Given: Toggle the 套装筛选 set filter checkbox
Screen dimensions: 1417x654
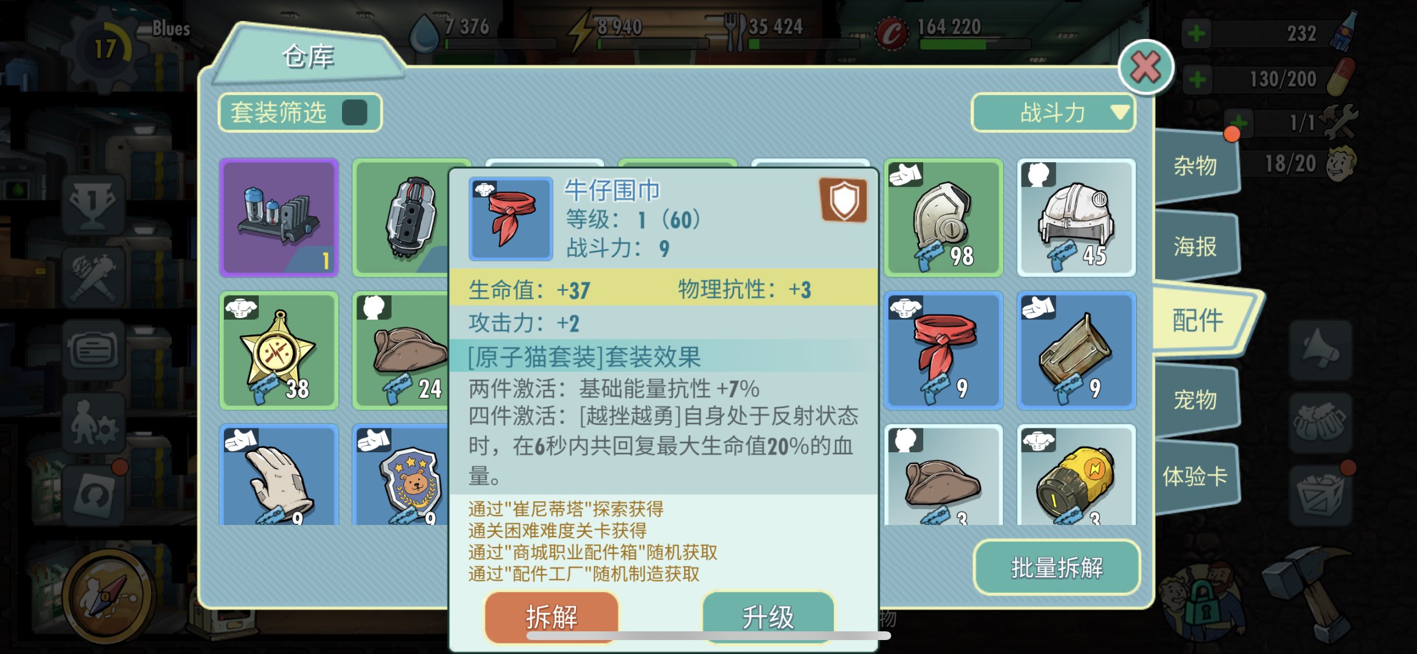Looking at the screenshot, I should point(354,113).
